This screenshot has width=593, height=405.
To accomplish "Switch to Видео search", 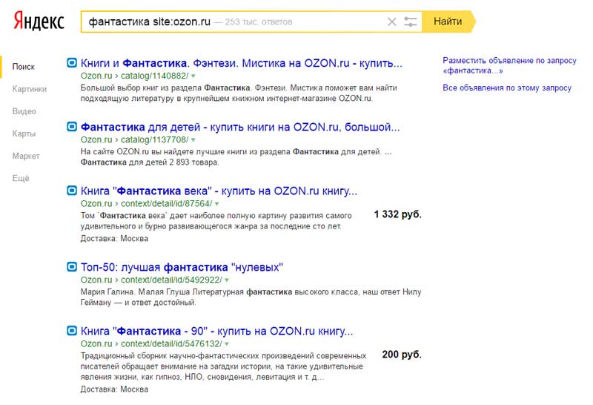I will click(x=24, y=111).
